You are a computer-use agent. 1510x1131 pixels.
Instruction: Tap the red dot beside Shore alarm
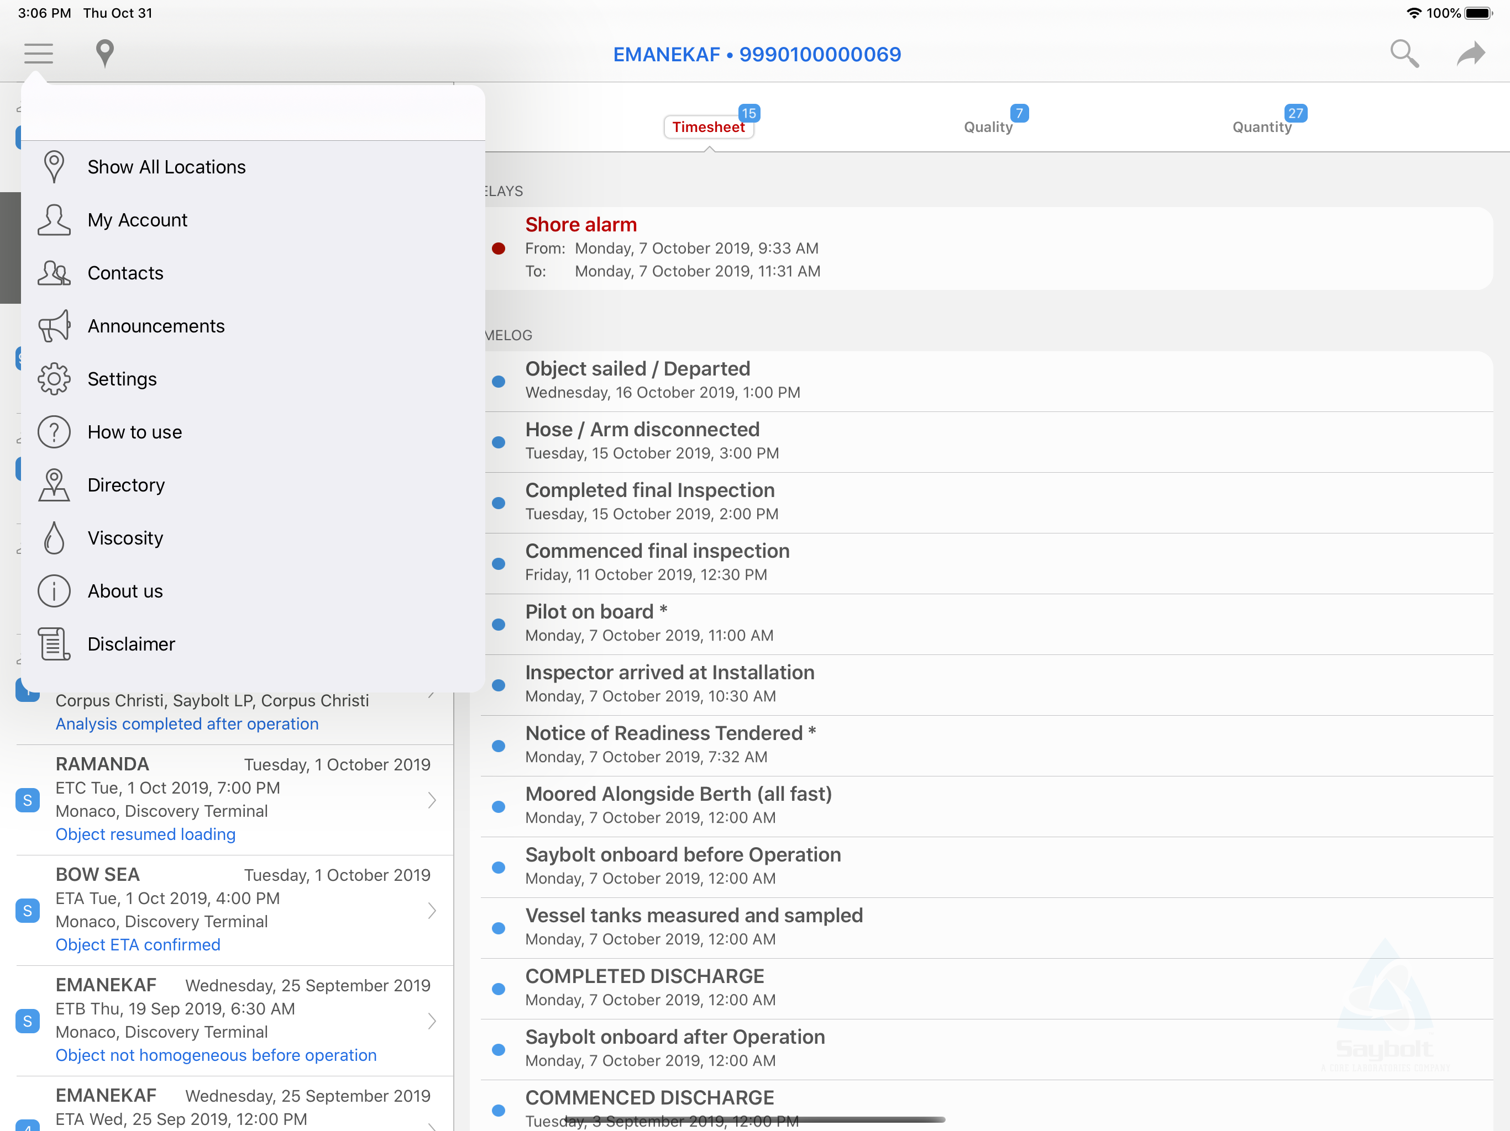499,249
